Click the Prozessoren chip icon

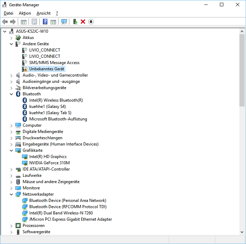(x=18, y=226)
